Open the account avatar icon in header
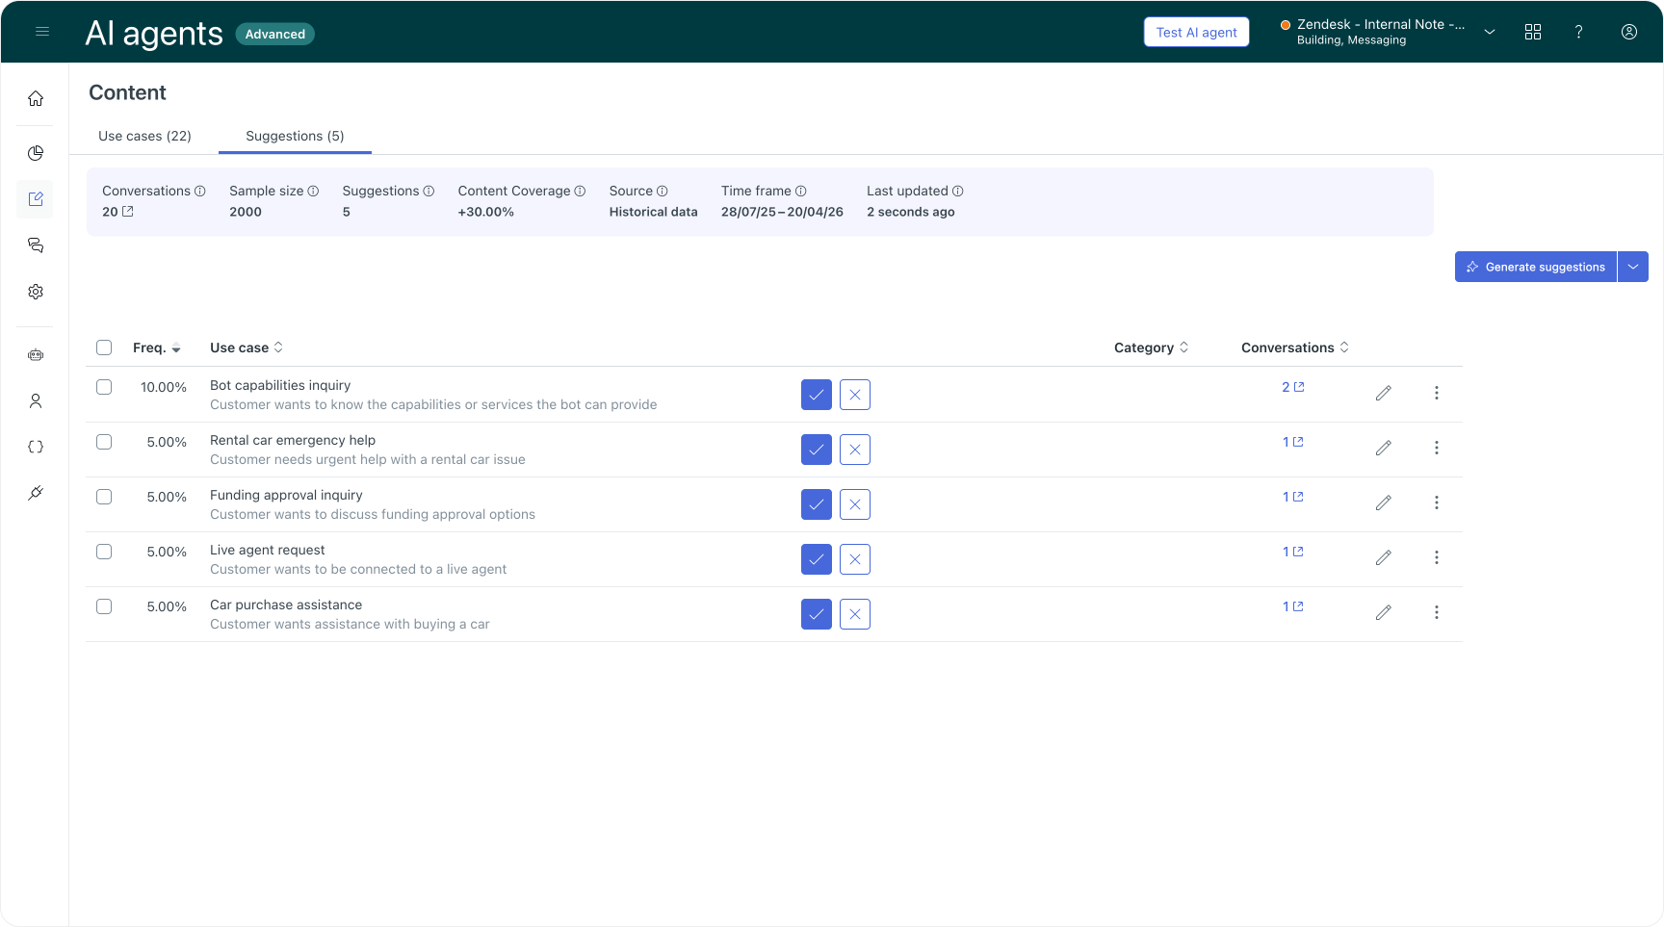This screenshot has width=1664, height=927. coord(1629,32)
